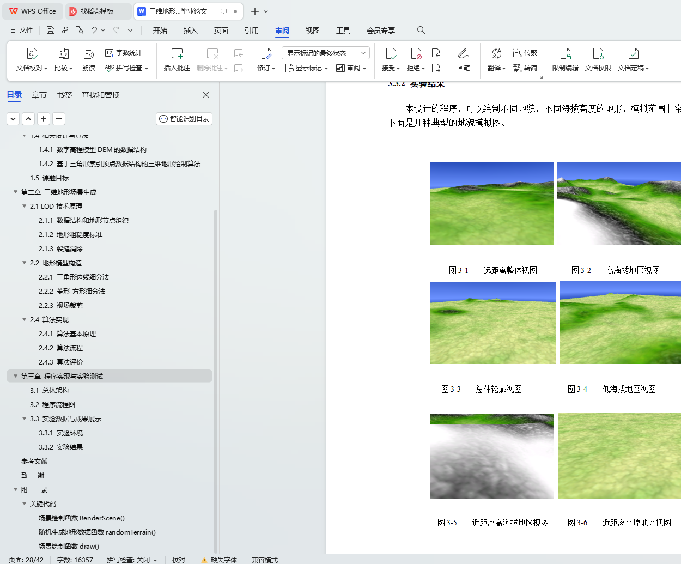Switch to the 引用 ribbon tab
Image resolution: width=681 pixels, height=564 pixels.
coord(252,31)
